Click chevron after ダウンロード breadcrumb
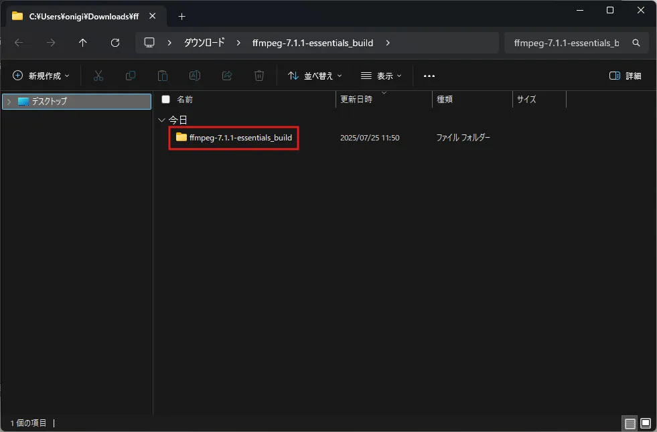 [x=238, y=43]
